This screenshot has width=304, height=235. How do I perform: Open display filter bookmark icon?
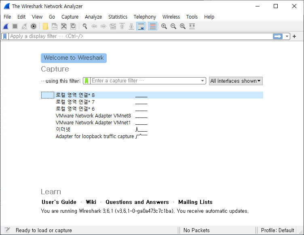[x=5, y=36]
